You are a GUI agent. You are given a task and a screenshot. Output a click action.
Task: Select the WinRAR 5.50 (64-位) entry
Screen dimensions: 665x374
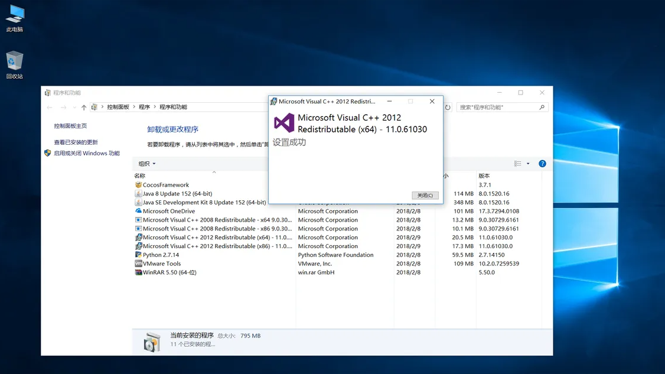pos(169,272)
